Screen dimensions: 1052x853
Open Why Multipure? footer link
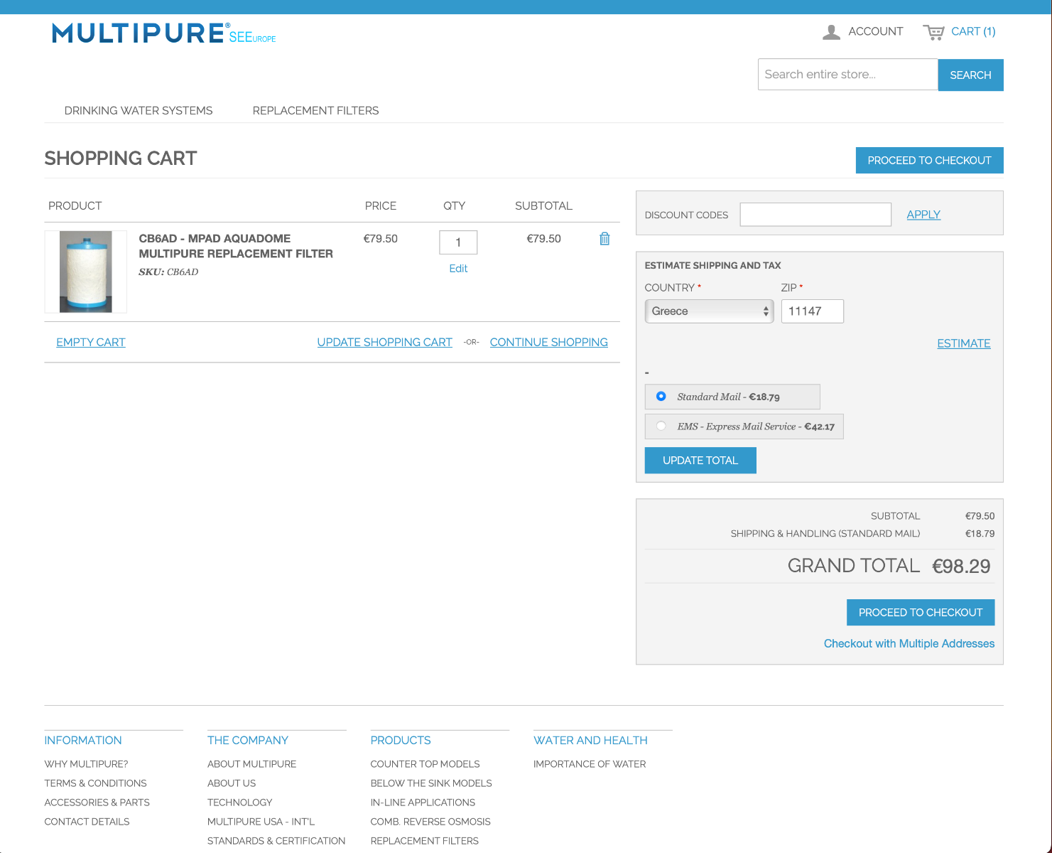(x=86, y=764)
